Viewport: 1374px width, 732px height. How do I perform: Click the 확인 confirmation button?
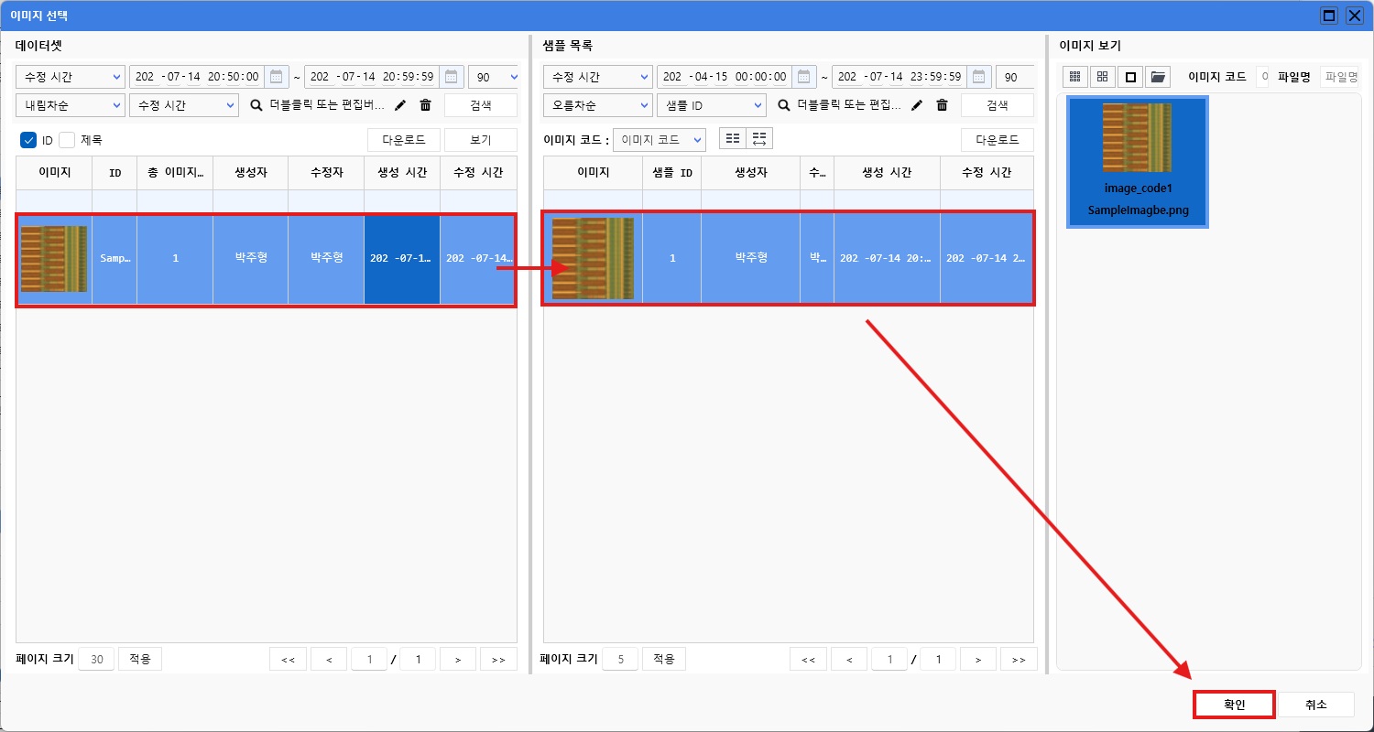pyautogui.click(x=1233, y=704)
